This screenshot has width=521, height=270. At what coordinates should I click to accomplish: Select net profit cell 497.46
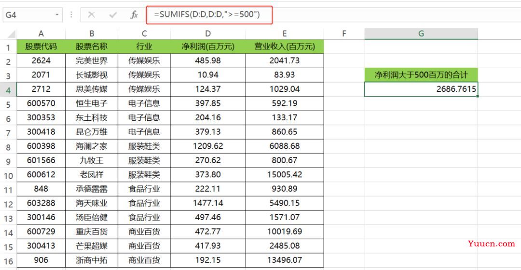pyautogui.click(x=208, y=217)
